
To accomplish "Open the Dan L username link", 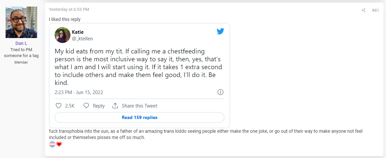I will pos(21,43).
